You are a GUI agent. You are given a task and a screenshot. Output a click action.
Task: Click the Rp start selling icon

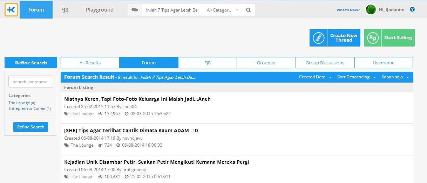click(x=373, y=38)
